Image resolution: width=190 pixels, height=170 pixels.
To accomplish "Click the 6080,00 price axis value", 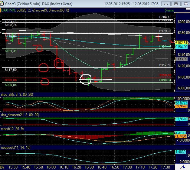I will tap(183, 88).
